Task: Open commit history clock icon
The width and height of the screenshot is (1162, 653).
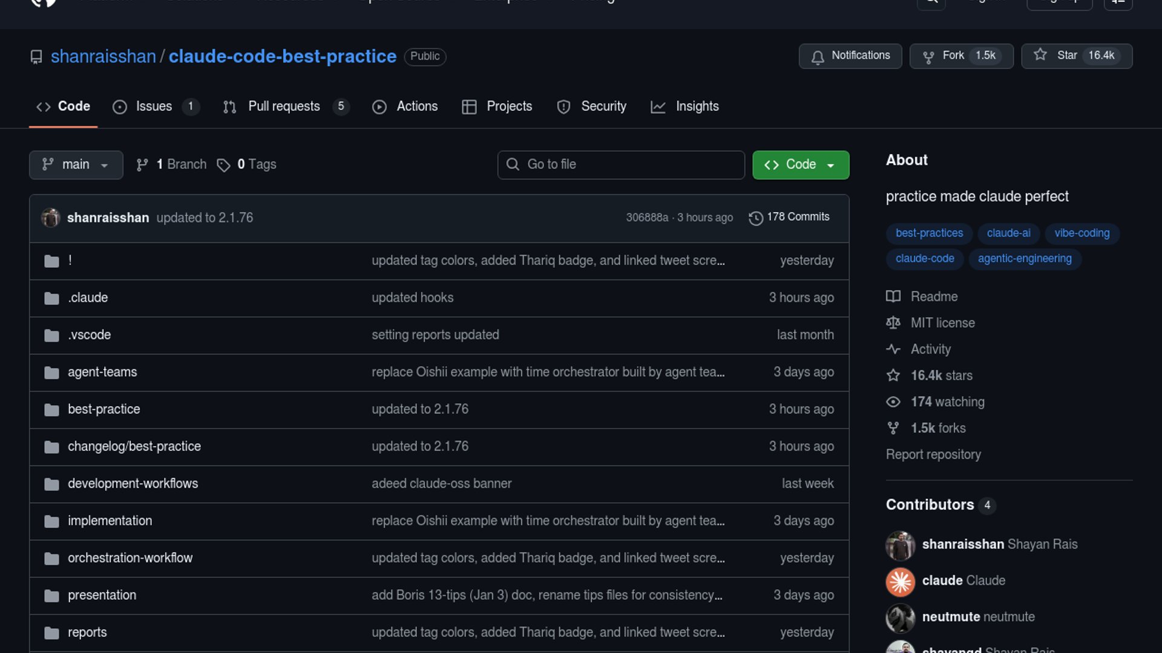Action: [x=755, y=218]
